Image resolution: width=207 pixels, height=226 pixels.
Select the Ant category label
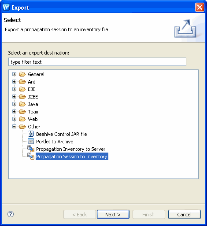[32, 82]
